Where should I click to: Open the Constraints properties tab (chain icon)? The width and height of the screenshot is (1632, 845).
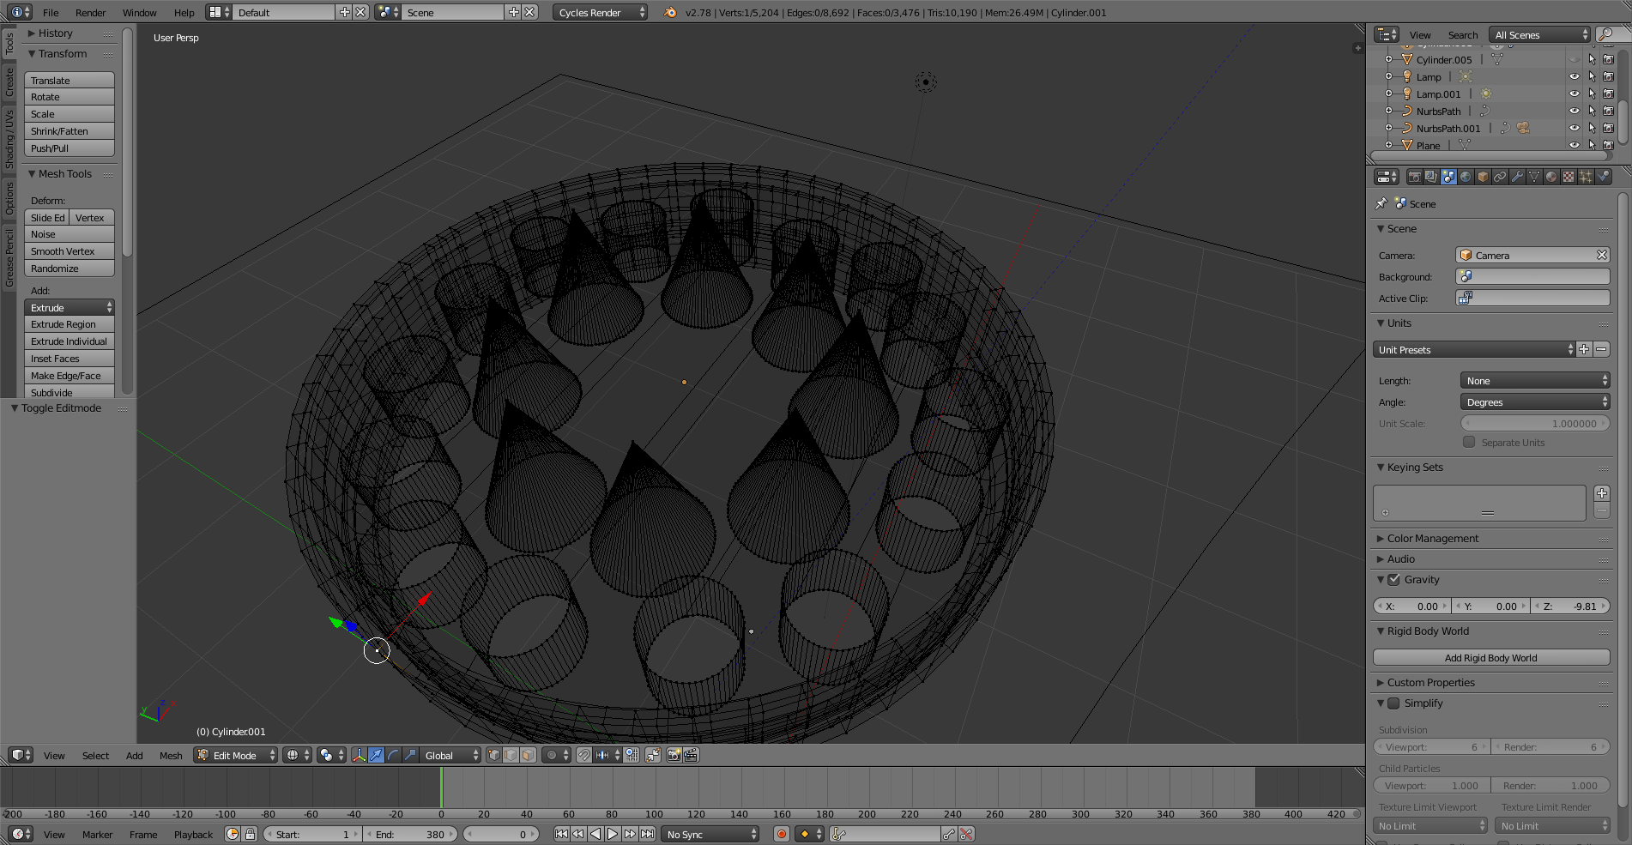click(1500, 177)
